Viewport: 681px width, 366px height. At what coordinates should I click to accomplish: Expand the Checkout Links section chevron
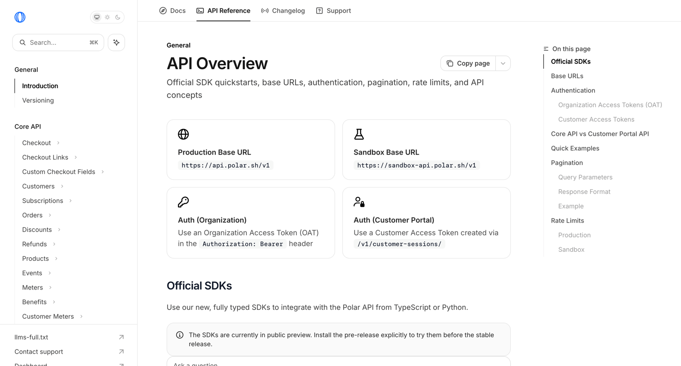pyautogui.click(x=76, y=157)
